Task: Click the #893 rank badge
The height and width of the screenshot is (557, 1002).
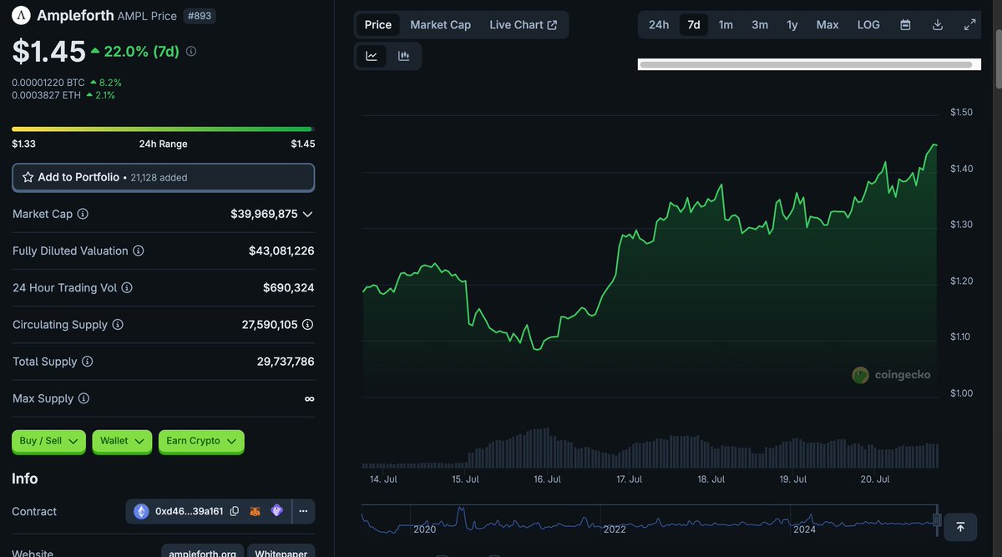Action: tap(200, 15)
